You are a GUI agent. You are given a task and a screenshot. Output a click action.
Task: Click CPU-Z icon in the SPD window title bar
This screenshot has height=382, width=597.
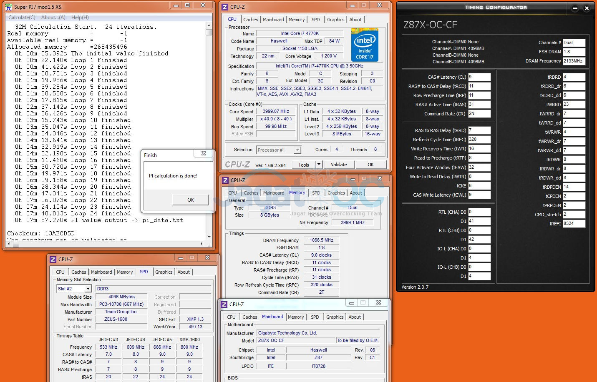click(53, 259)
